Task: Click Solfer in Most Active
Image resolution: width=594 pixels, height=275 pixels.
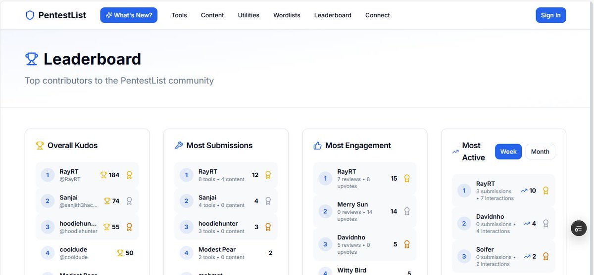Action: [x=485, y=249]
